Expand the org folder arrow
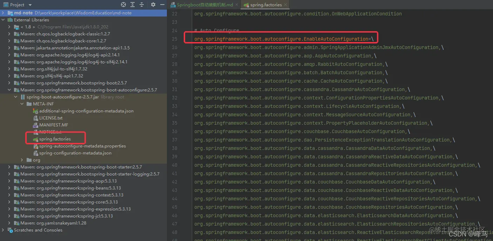This screenshot has width=493, height=241. 22,160
